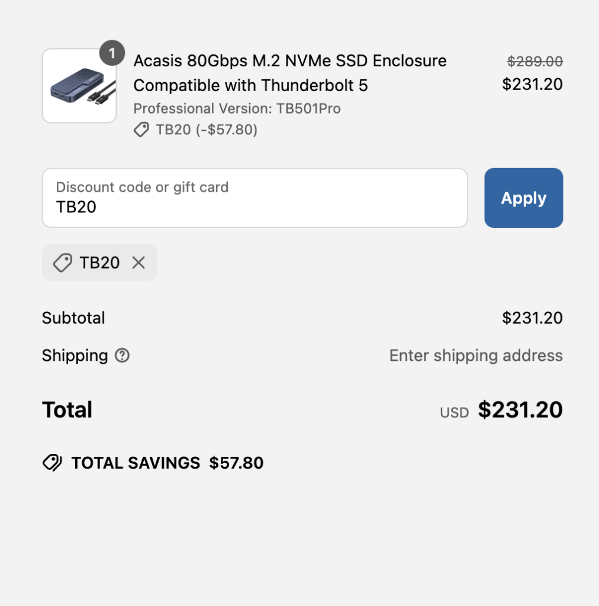Click the quantity badge showing 1
Viewport: 599px width, 606px height.
(x=112, y=53)
